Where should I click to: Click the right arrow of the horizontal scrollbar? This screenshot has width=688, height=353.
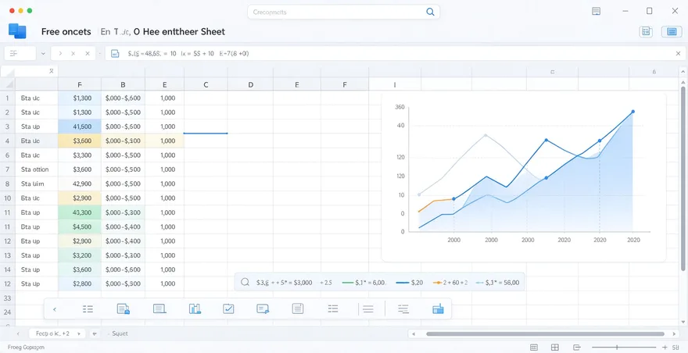(x=675, y=333)
